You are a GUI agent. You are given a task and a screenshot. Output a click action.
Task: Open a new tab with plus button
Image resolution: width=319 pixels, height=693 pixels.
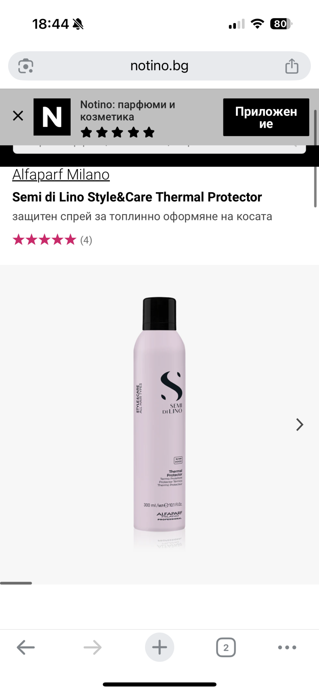(159, 647)
